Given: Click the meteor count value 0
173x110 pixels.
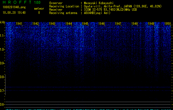Looking at the screenshot, I should [x=39, y=13].
